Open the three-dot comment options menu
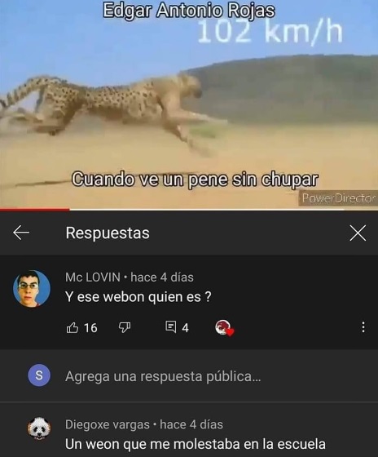378x457 pixels. 363,327
